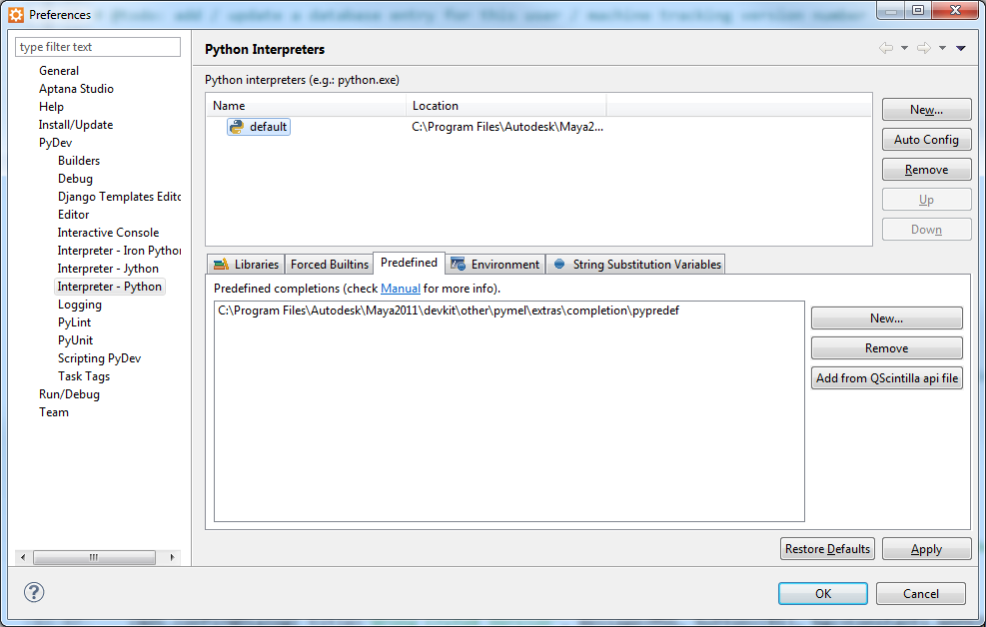Click the tree scrollbar right arrow

pos(172,557)
